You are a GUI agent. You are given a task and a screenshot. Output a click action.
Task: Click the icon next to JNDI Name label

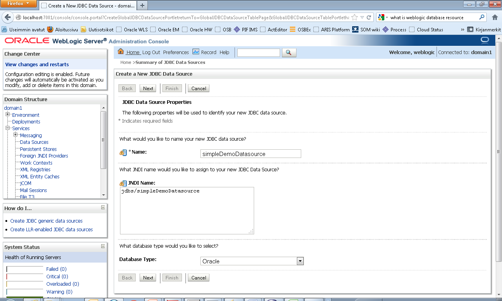coord(123,182)
